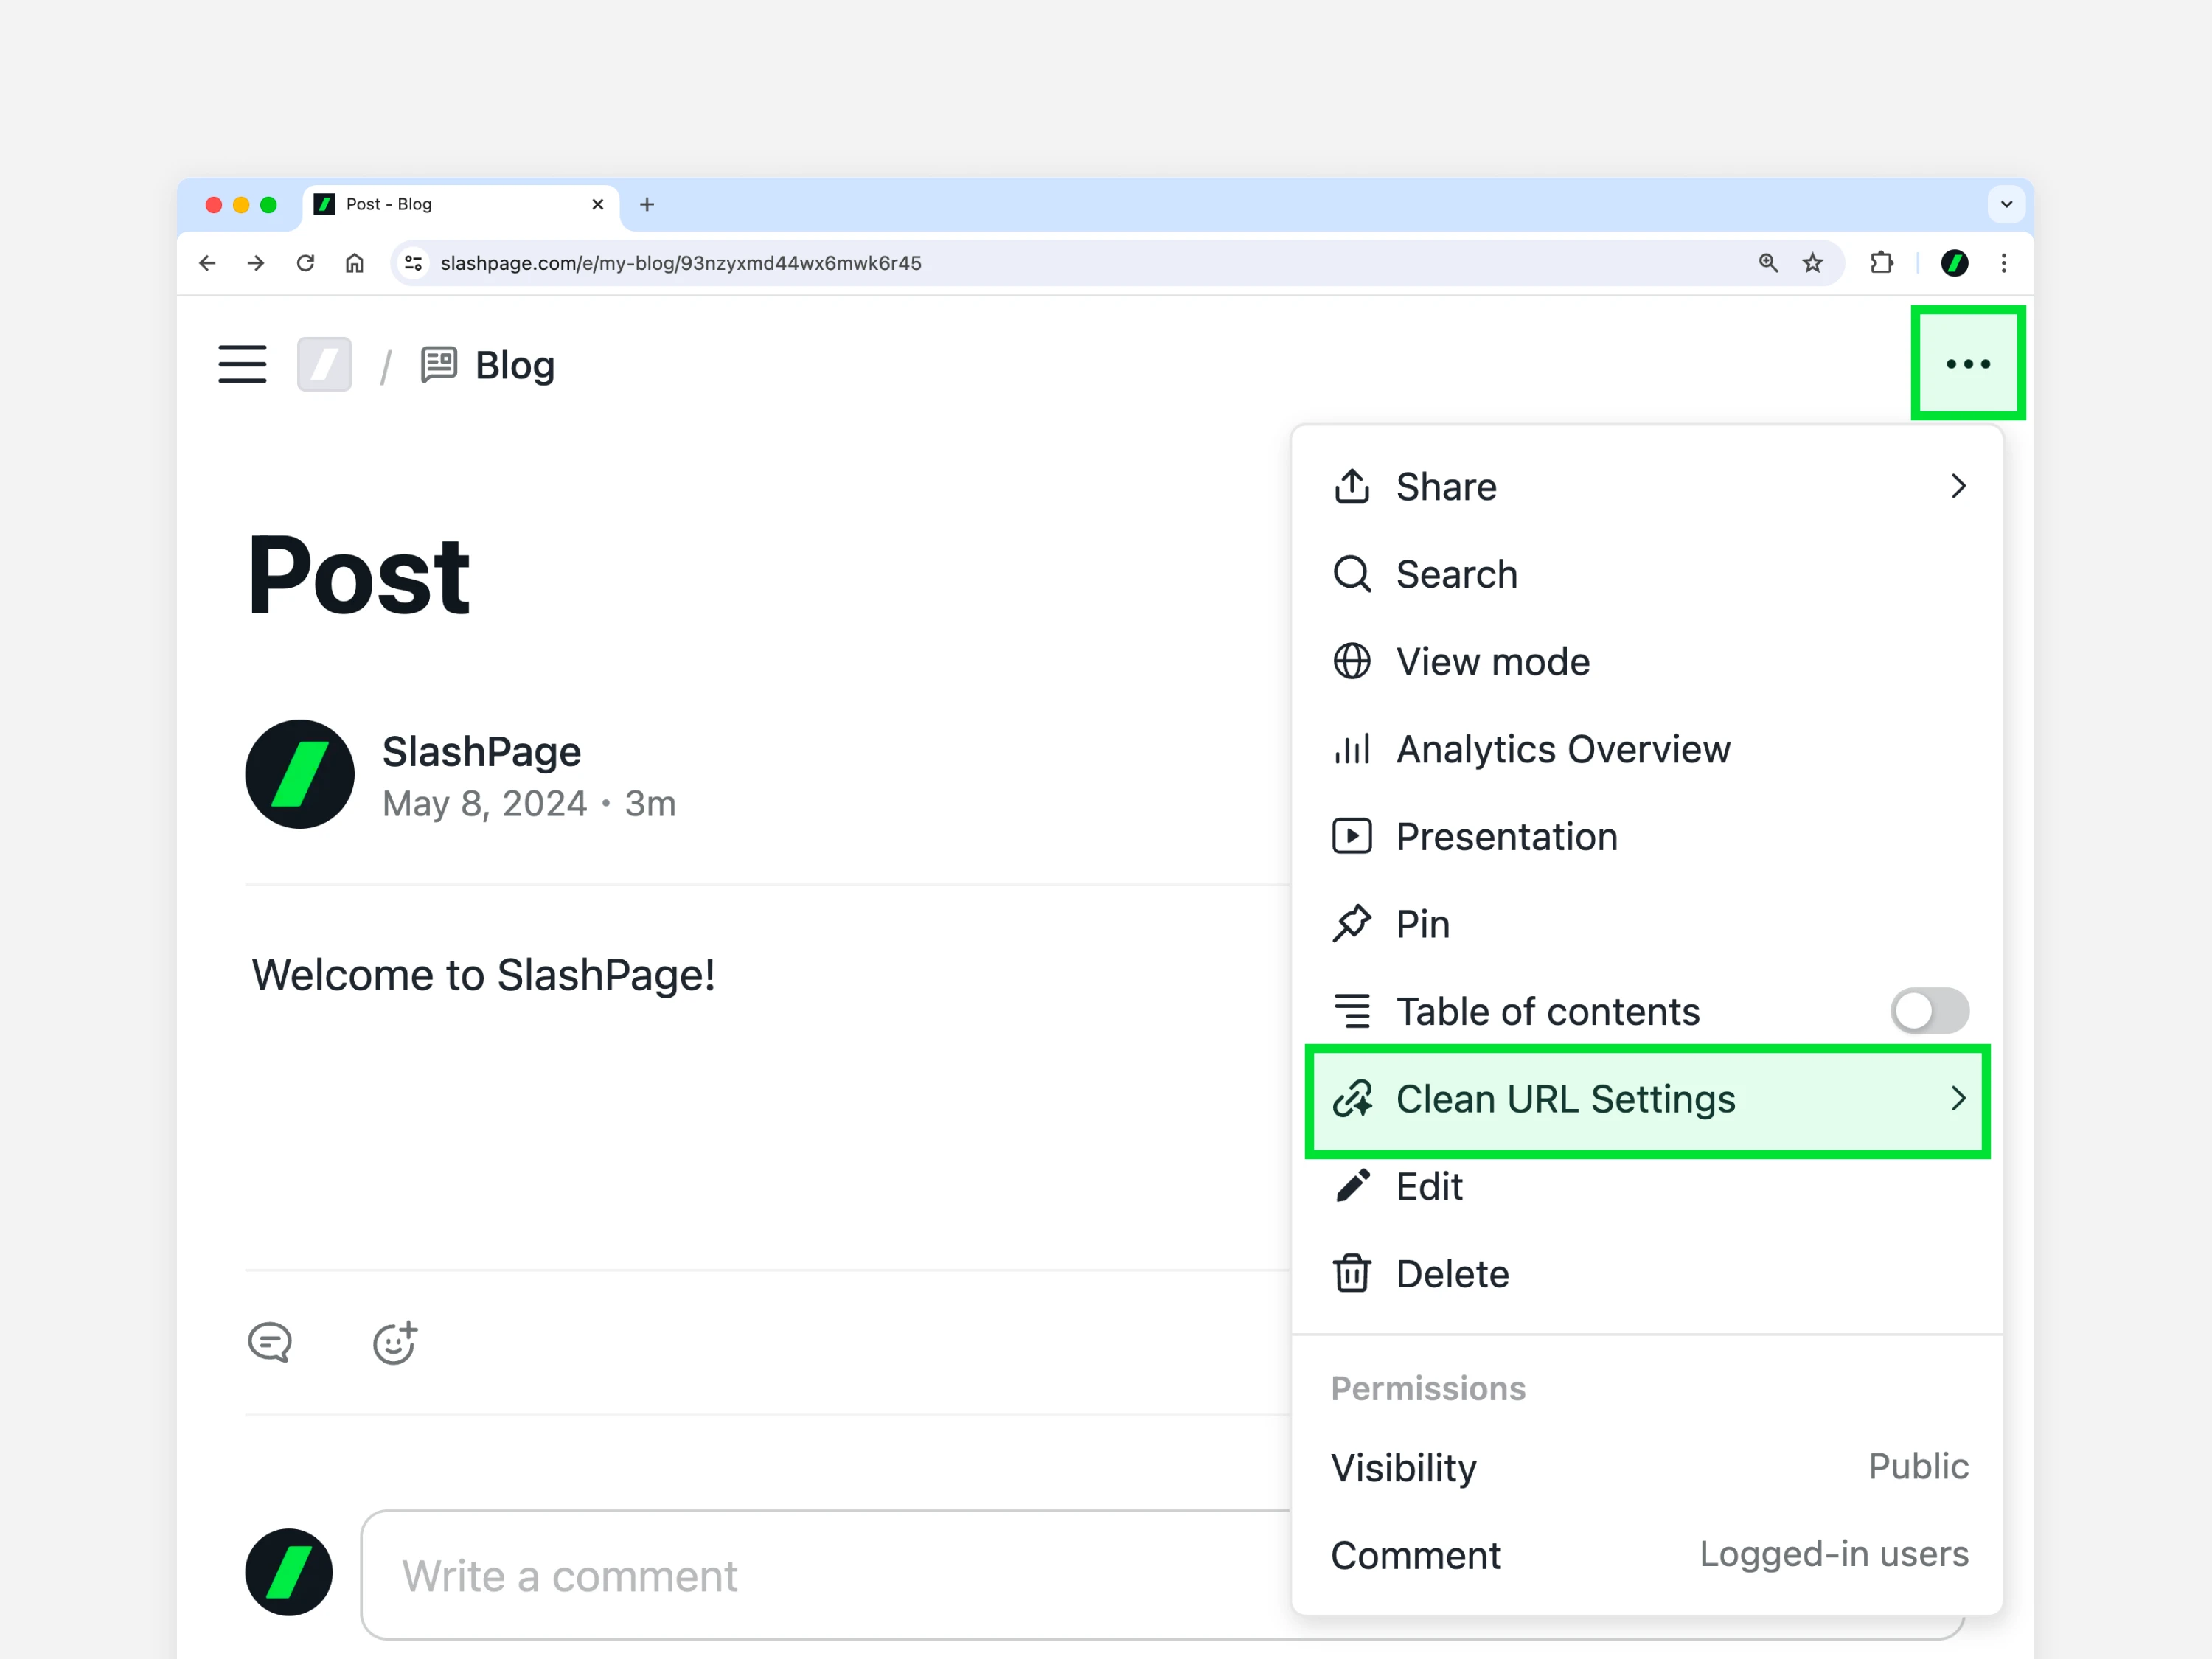Close the Post - Blog tab
Viewport: 2212px width, 1659px height.
(598, 204)
